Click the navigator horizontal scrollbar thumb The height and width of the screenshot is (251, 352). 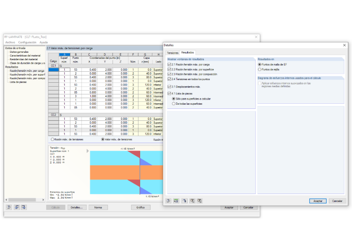(22, 200)
